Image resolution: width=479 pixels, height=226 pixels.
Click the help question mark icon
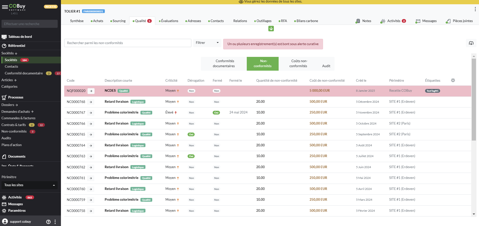coord(48,222)
